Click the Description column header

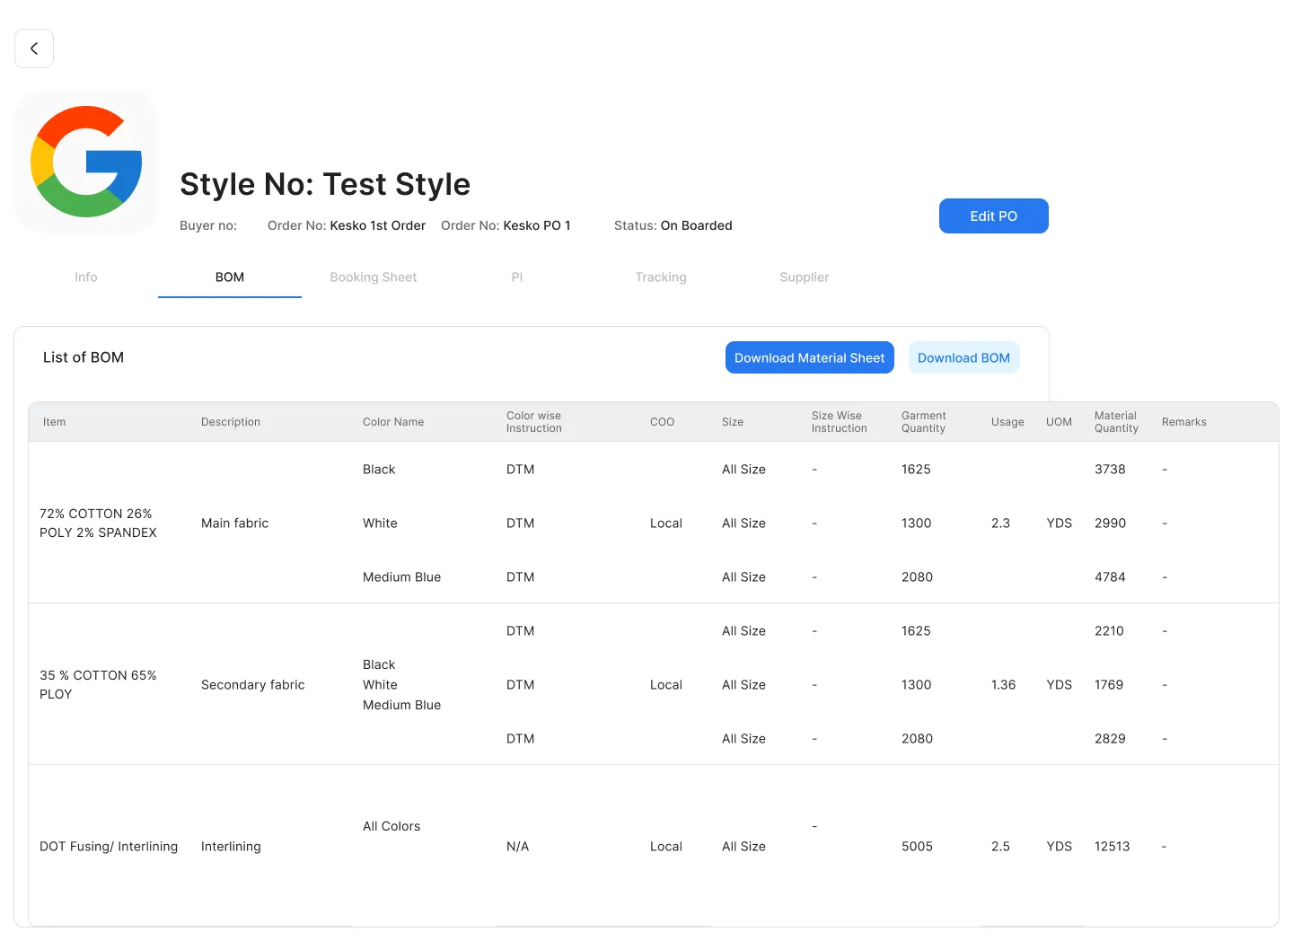pyautogui.click(x=231, y=422)
